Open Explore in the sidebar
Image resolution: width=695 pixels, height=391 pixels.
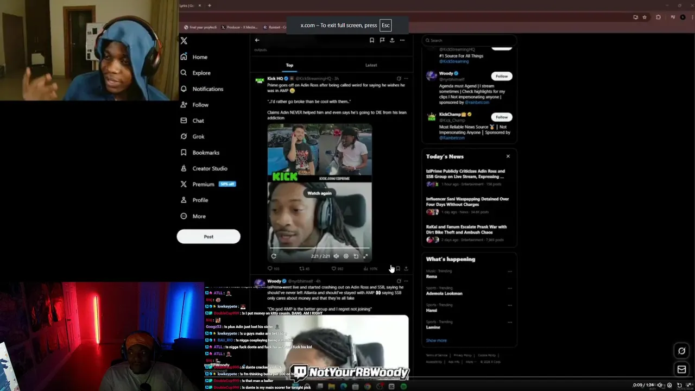195,73
